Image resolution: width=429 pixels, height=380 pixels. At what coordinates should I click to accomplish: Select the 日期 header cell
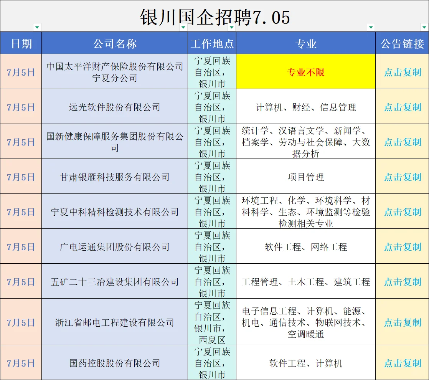pyautogui.click(x=21, y=43)
